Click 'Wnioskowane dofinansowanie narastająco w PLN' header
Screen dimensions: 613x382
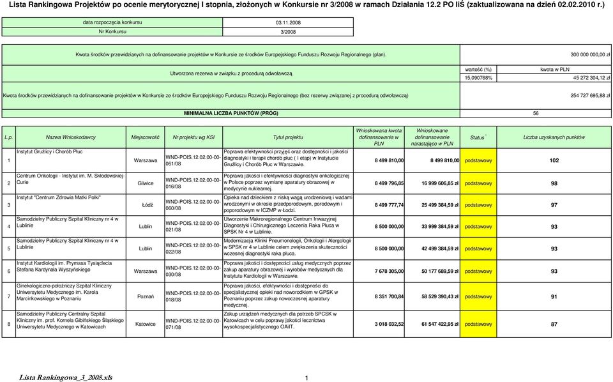point(432,137)
